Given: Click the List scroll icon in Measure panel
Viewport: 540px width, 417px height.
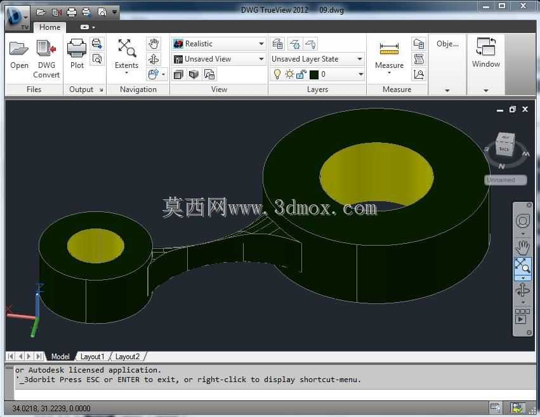Looking at the screenshot, I should [419, 59].
